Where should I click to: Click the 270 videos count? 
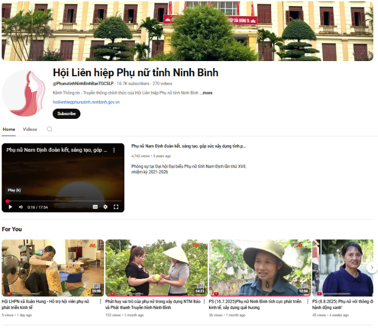coord(162,83)
